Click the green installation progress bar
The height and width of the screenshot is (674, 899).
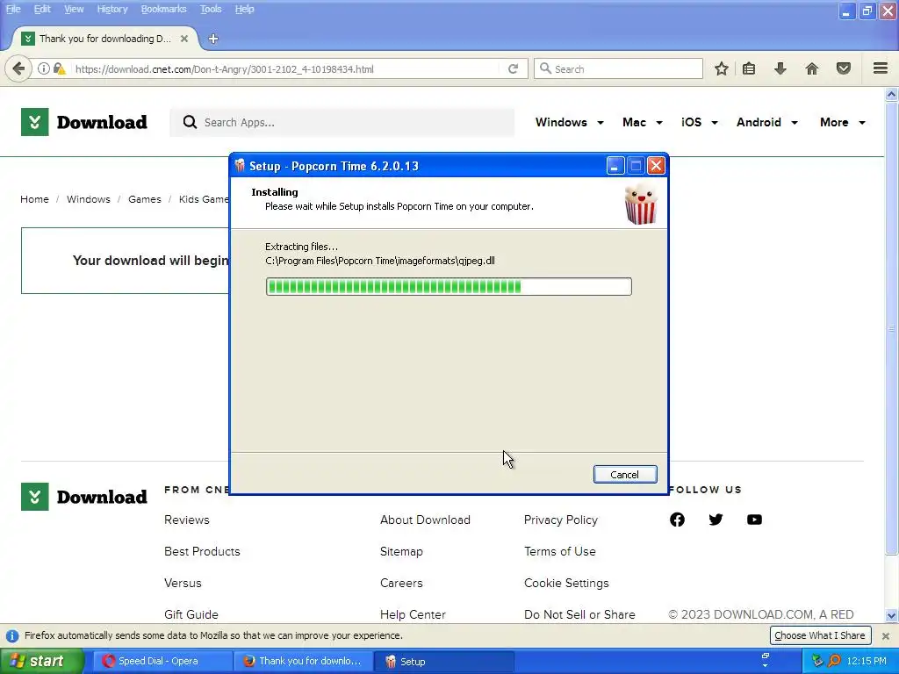[x=449, y=287]
